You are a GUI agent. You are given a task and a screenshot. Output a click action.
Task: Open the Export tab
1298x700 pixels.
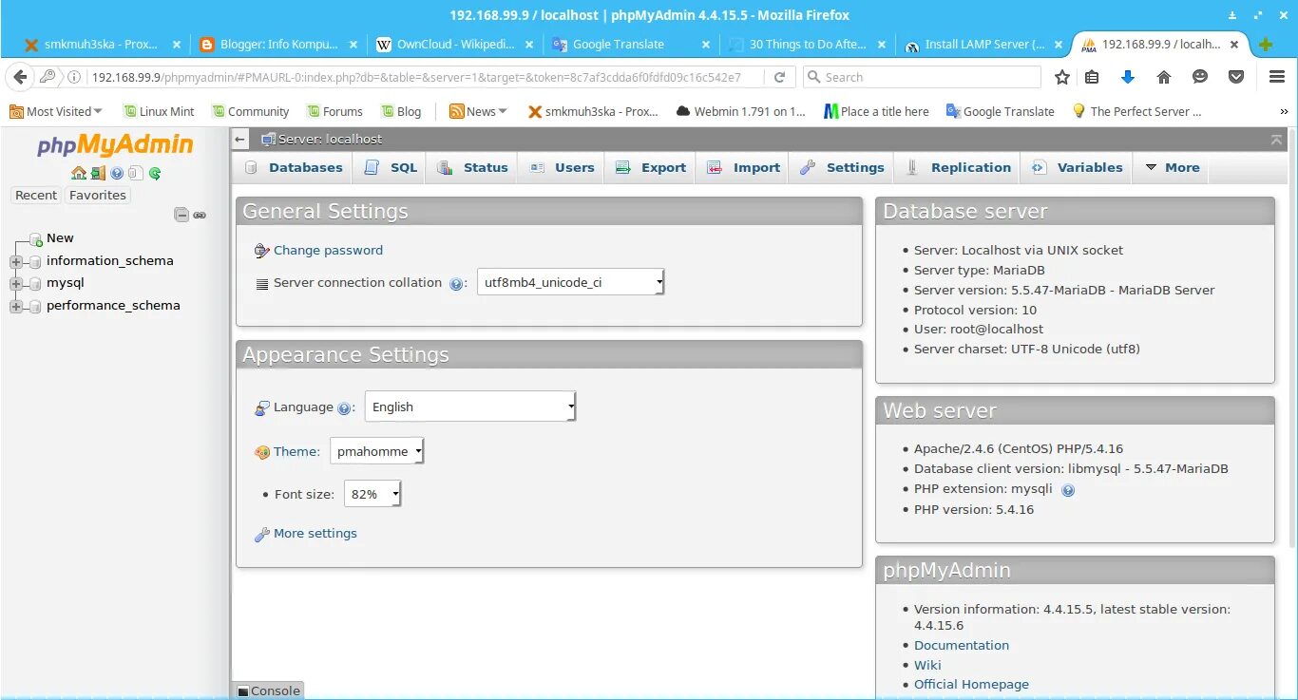click(650, 167)
